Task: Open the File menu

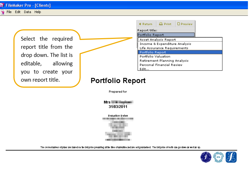Action: [9, 12]
